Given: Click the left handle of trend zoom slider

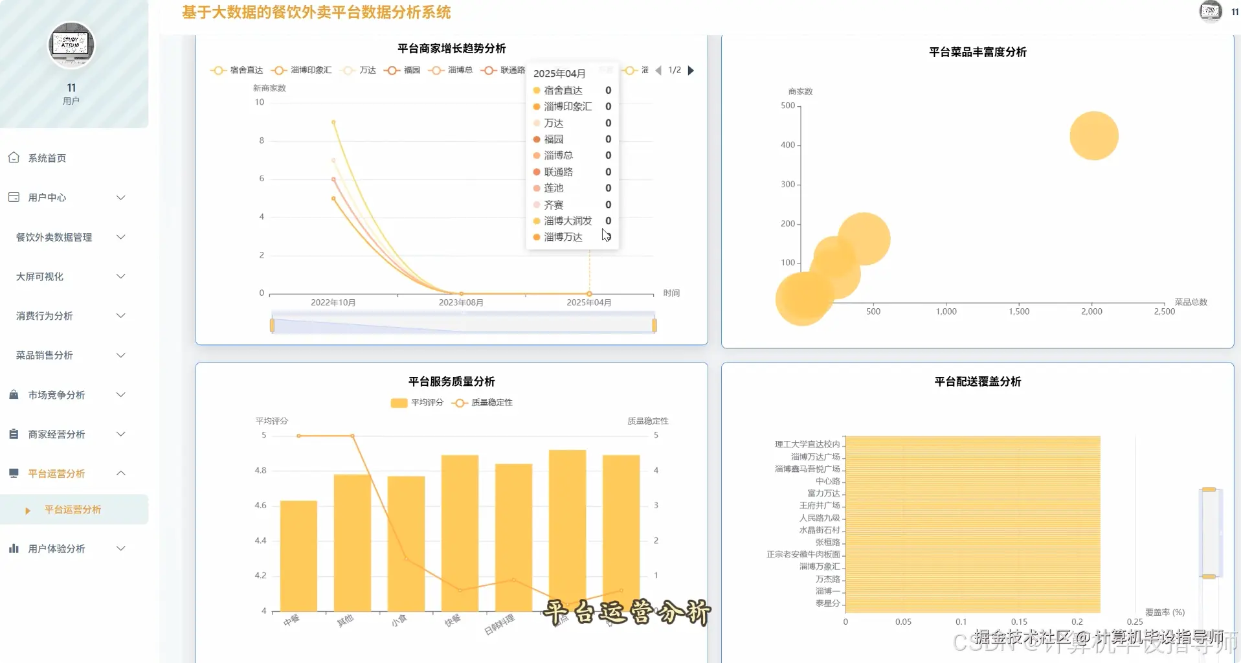Looking at the screenshot, I should tap(272, 325).
